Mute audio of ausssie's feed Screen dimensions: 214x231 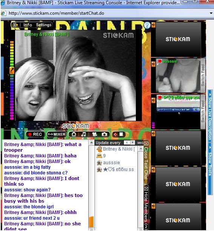click(x=153, y=64)
